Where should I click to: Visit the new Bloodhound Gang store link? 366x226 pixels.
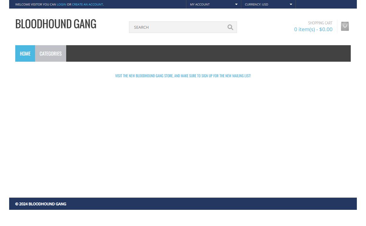(x=183, y=76)
